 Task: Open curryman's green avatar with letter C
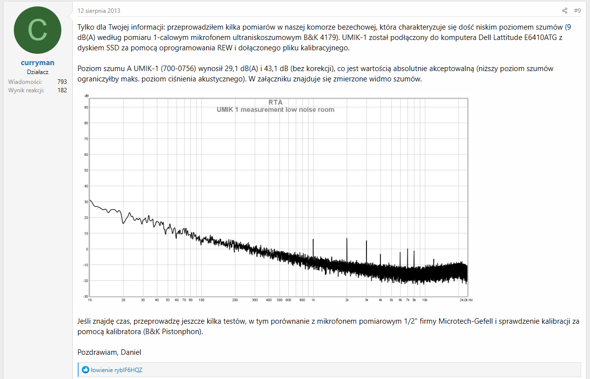point(38,30)
